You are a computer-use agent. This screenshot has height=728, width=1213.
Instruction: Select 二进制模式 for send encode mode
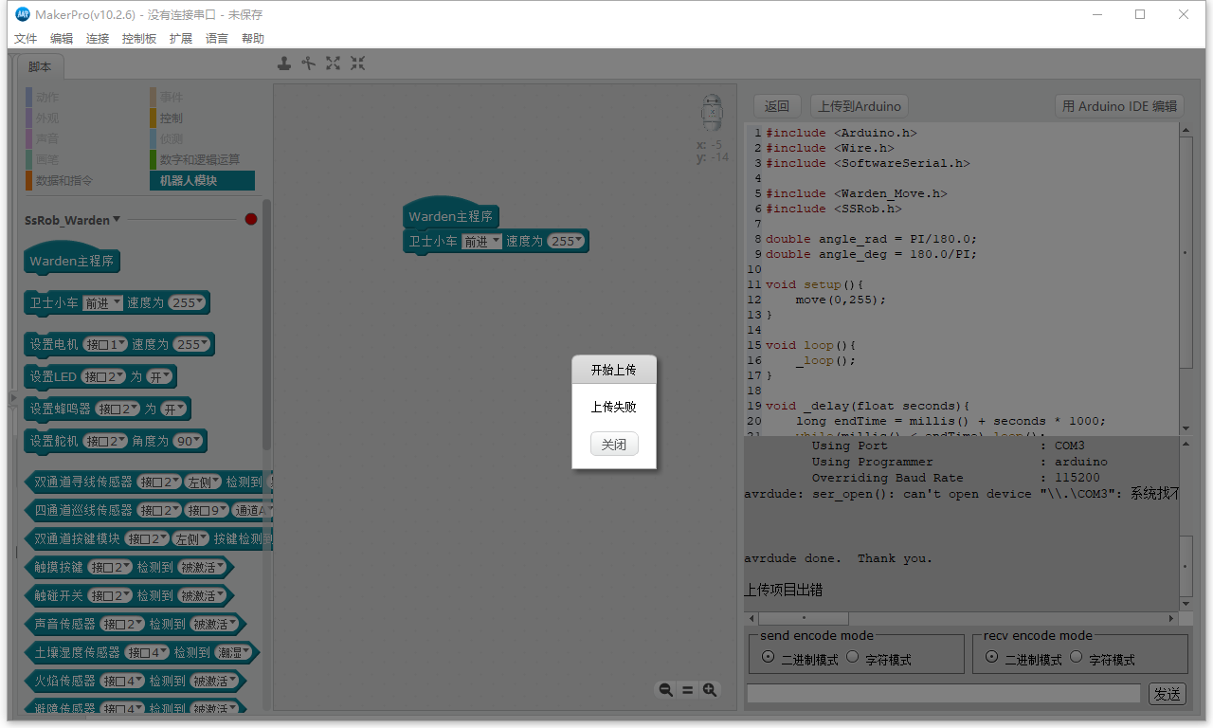[x=768, y=657]
